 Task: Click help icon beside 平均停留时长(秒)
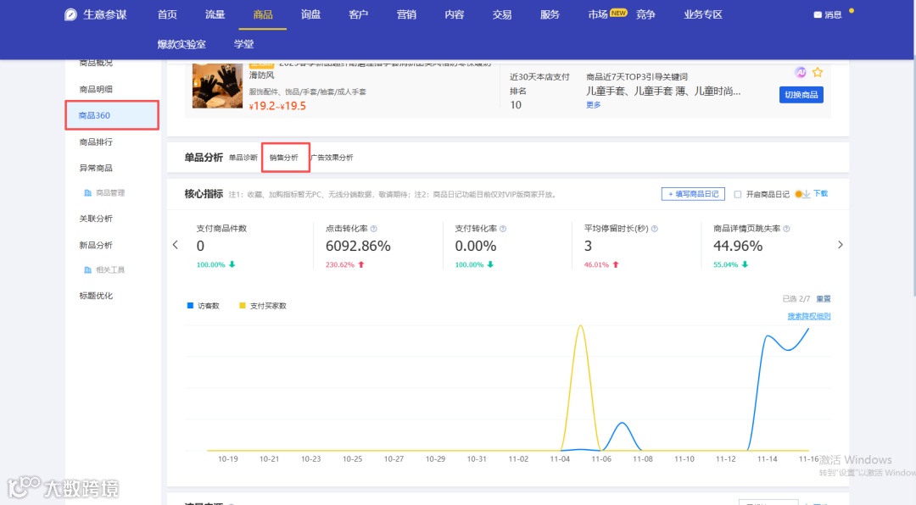point(654,229)
